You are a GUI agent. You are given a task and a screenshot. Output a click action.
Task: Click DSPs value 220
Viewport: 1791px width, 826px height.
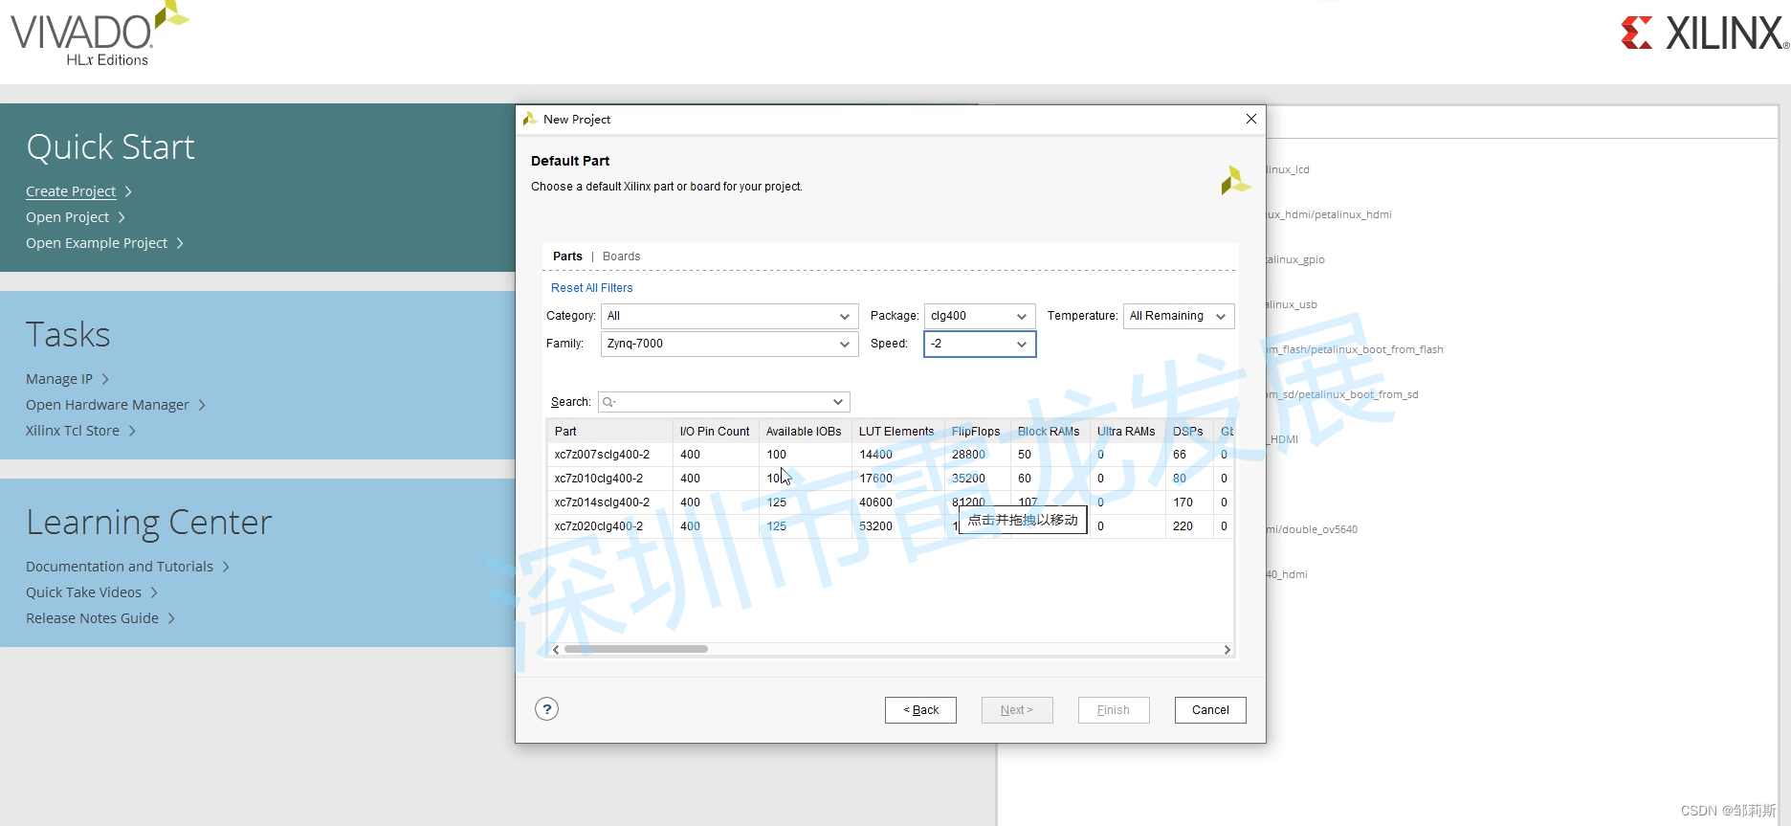pos(1183,526)
